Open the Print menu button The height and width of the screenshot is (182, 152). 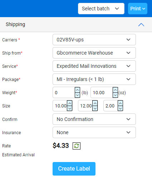[138, 9]
